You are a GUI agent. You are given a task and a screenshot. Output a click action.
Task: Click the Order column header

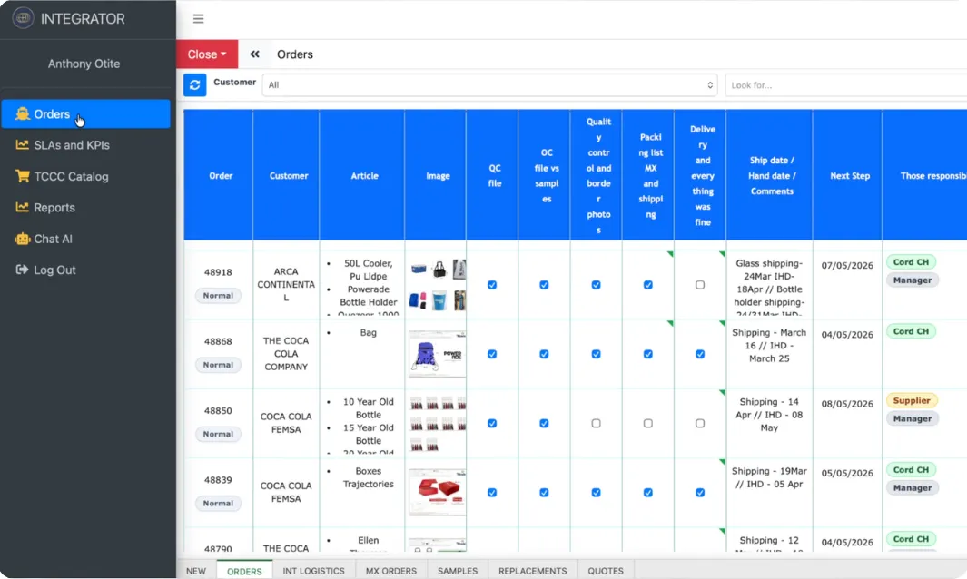pyautogui.click(x=220, y=176)
